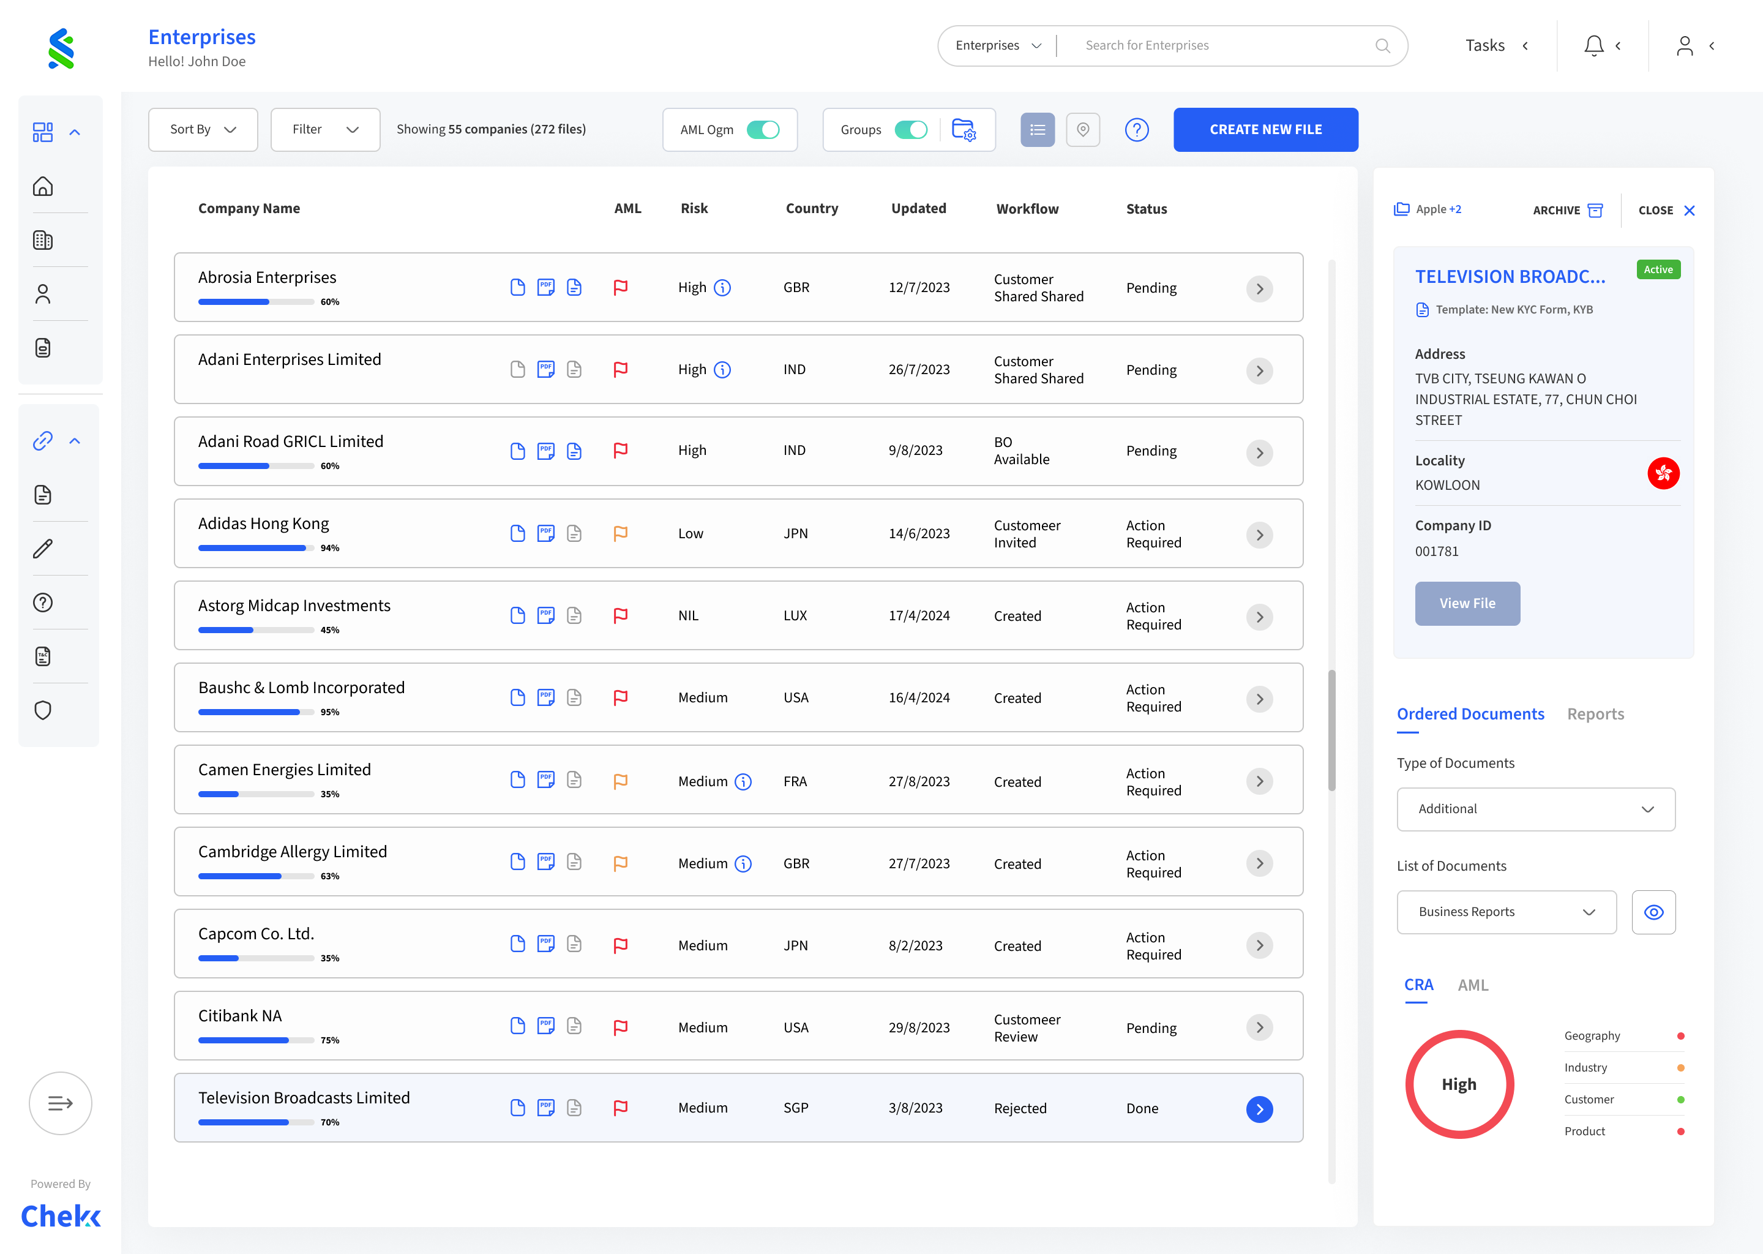Viewport: 1763px width, 1254px height.
Task: Click the Chekk logo at bottom left
Action: pyautogui.click(x=61, y=1216)
